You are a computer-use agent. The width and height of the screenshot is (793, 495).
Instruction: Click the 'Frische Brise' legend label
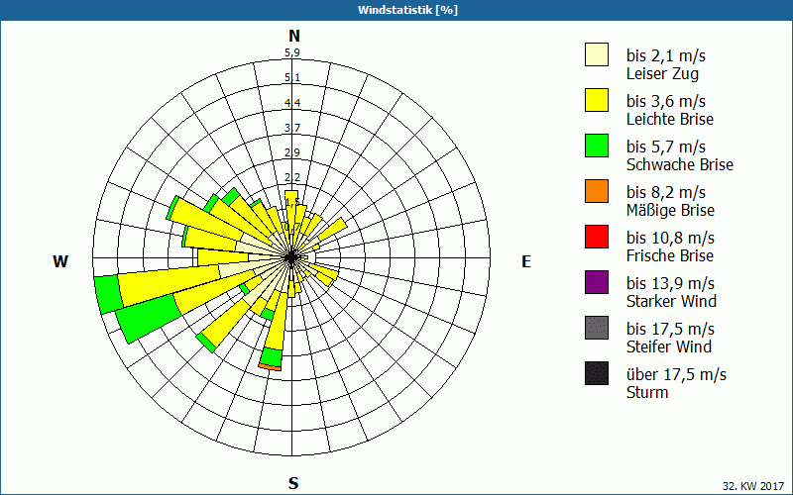[x=670, y=255]
